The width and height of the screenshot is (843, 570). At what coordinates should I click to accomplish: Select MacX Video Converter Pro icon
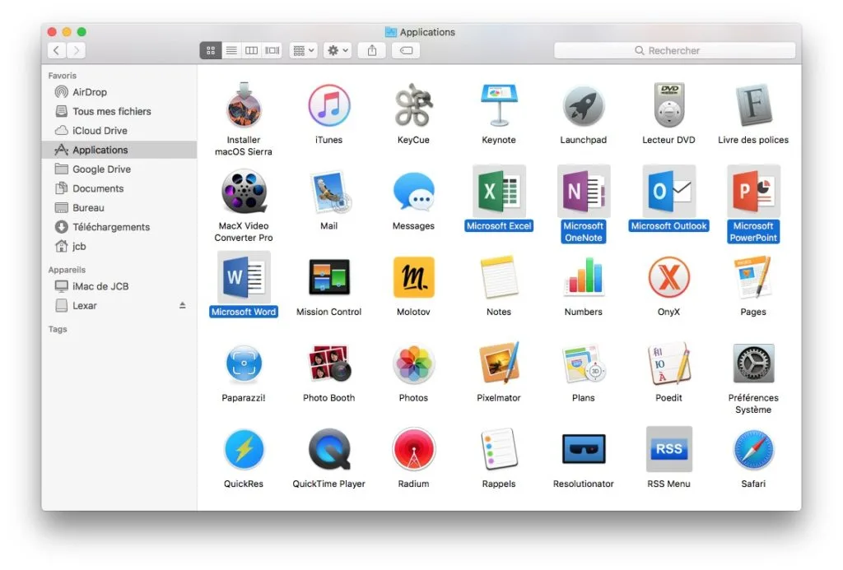244,192
